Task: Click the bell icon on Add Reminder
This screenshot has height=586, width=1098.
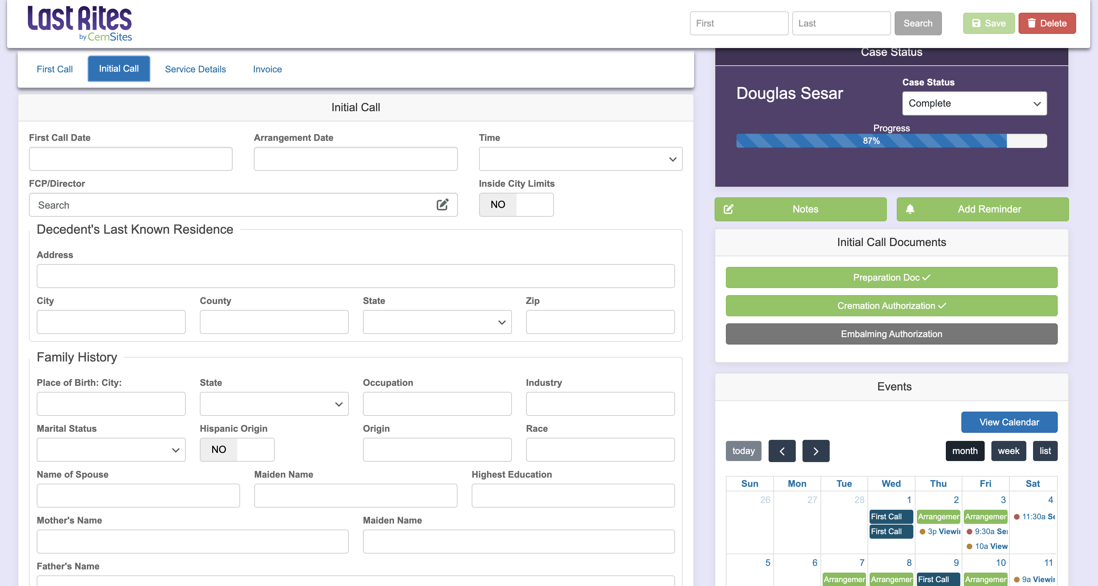Action: (x=911, y=209)
